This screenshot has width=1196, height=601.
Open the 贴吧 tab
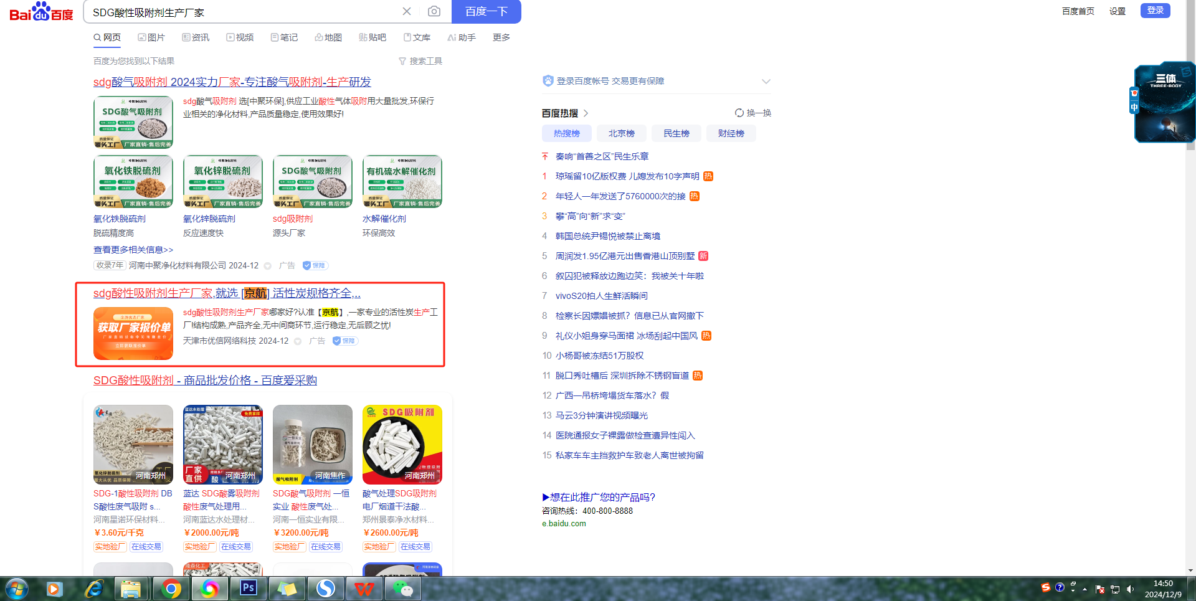[373, 37]
